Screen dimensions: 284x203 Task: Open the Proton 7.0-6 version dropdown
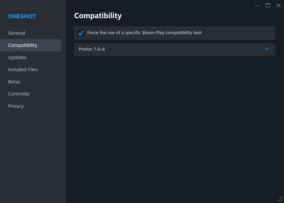(x=174, y=49)
